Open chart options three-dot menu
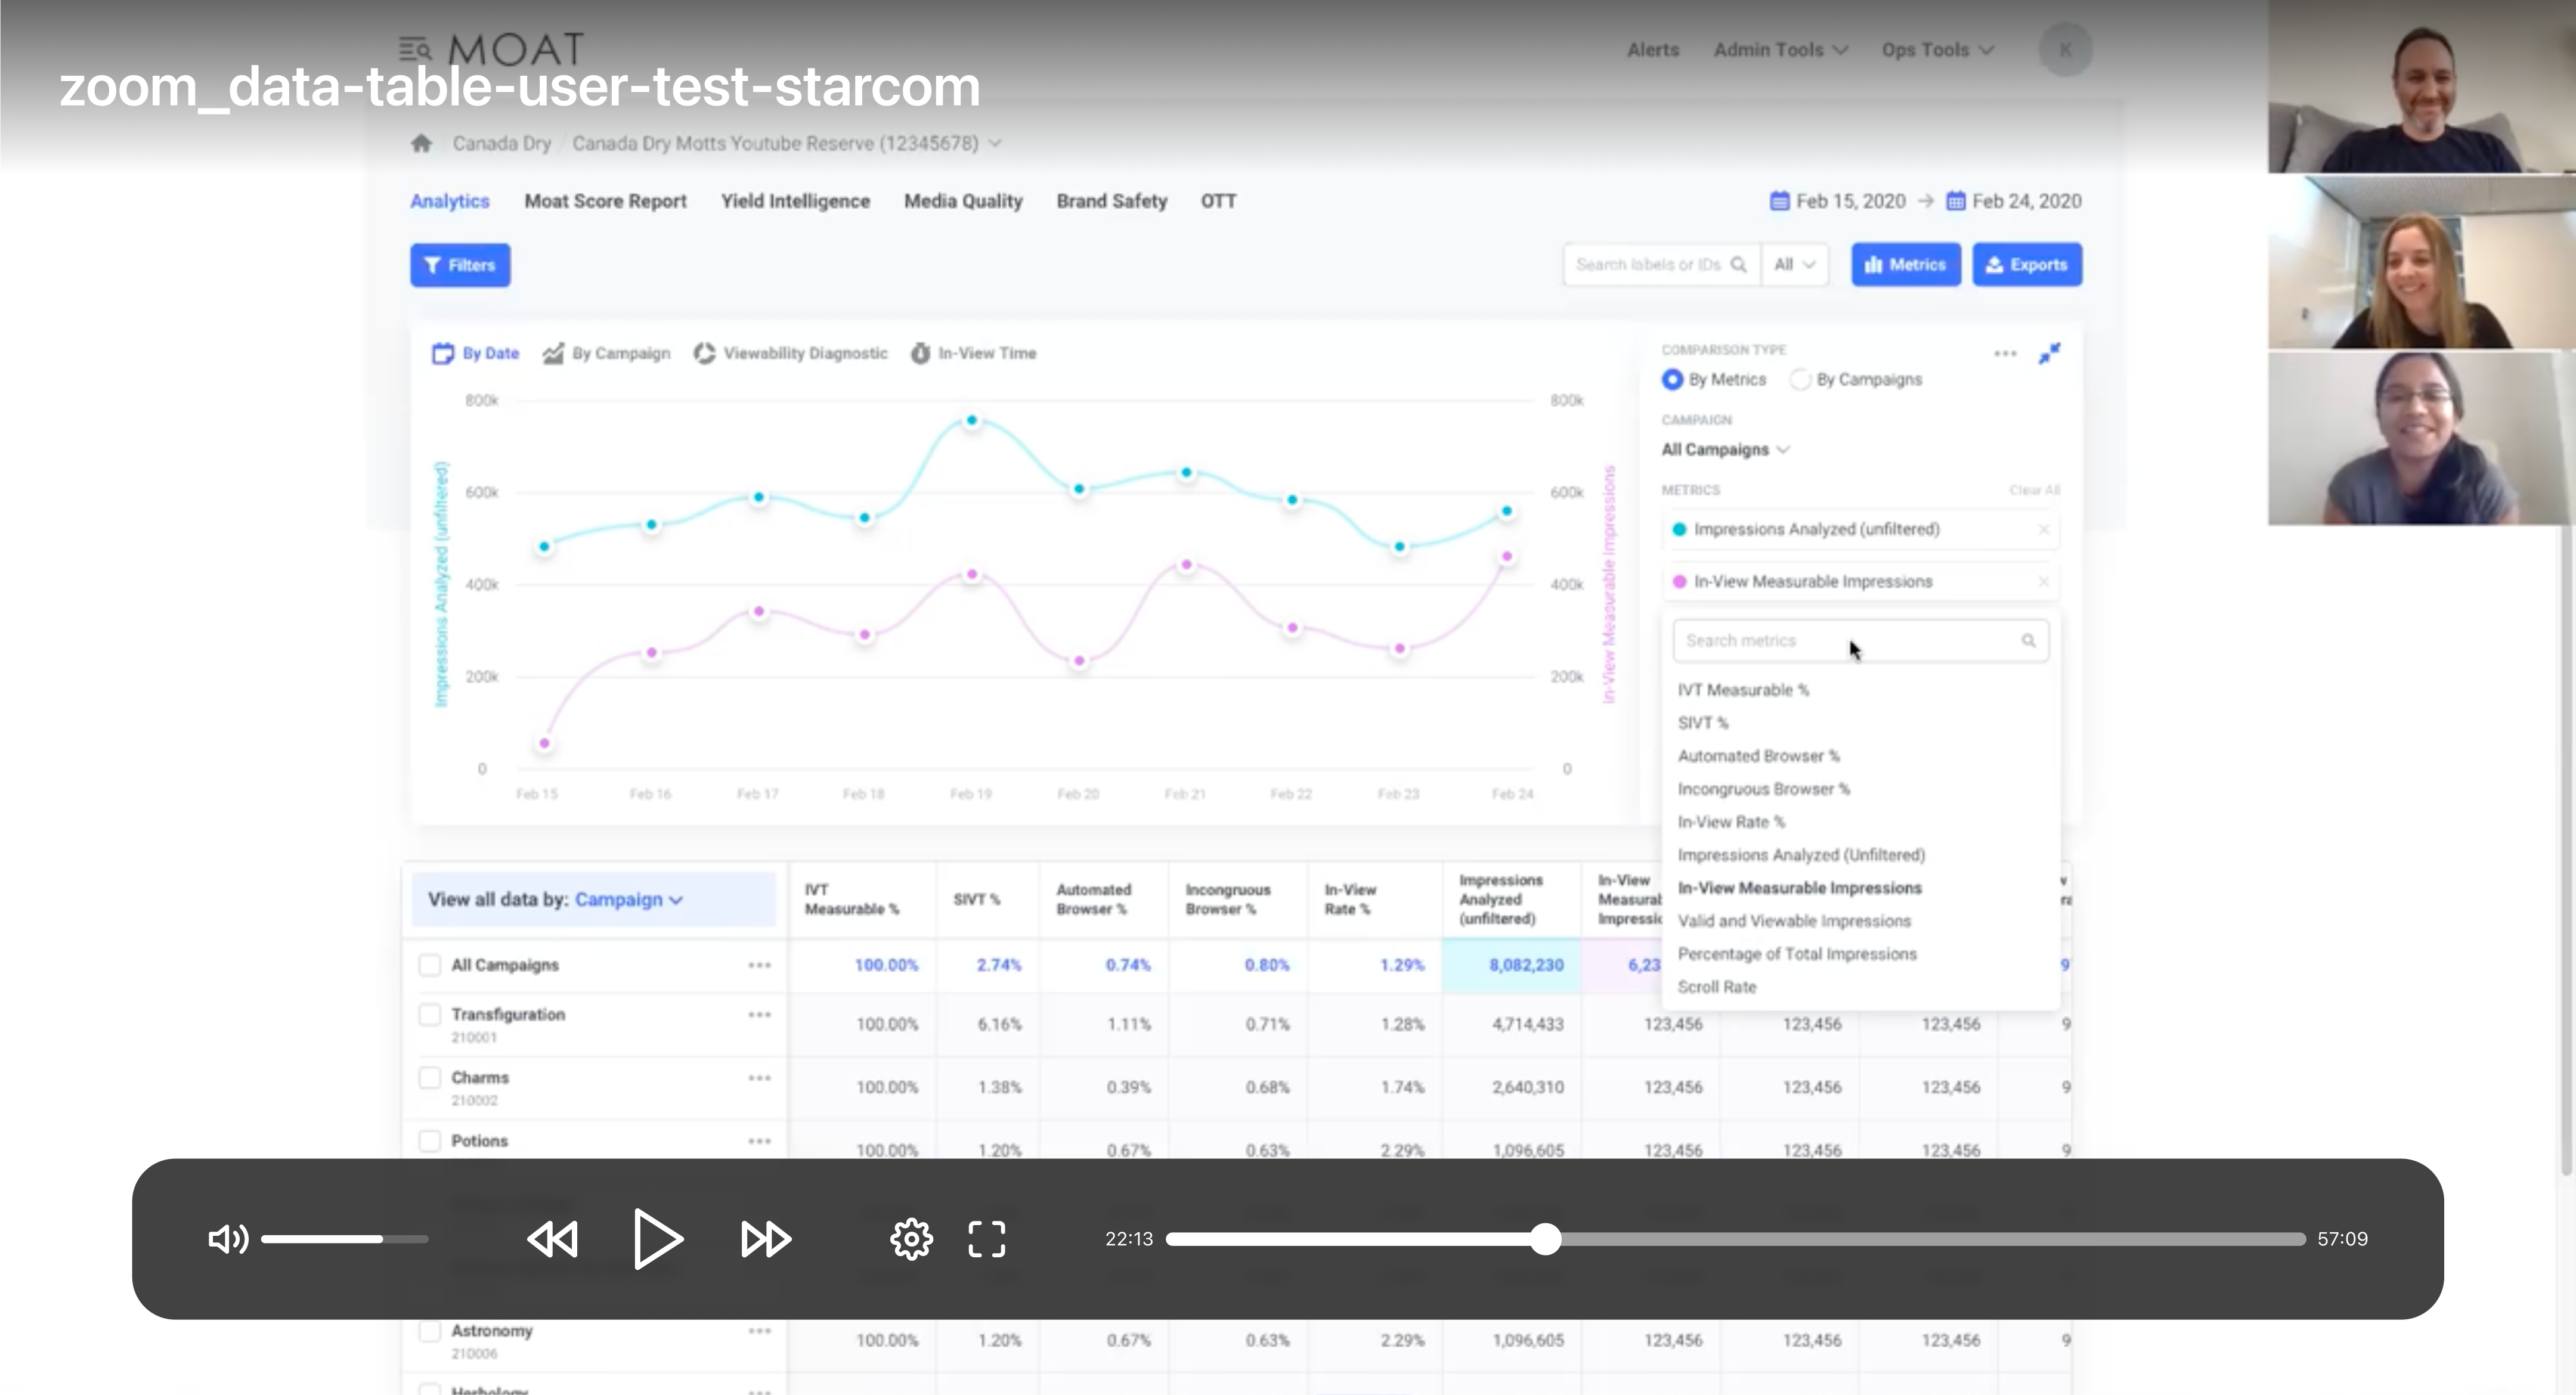The height and width of the screenshot is (1395, 2576). tap(2004, 354)
